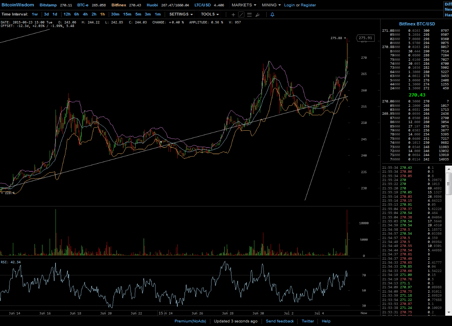
Task: Click the 21:55:20 trade row of 69.4692
Action: point(412,188)
